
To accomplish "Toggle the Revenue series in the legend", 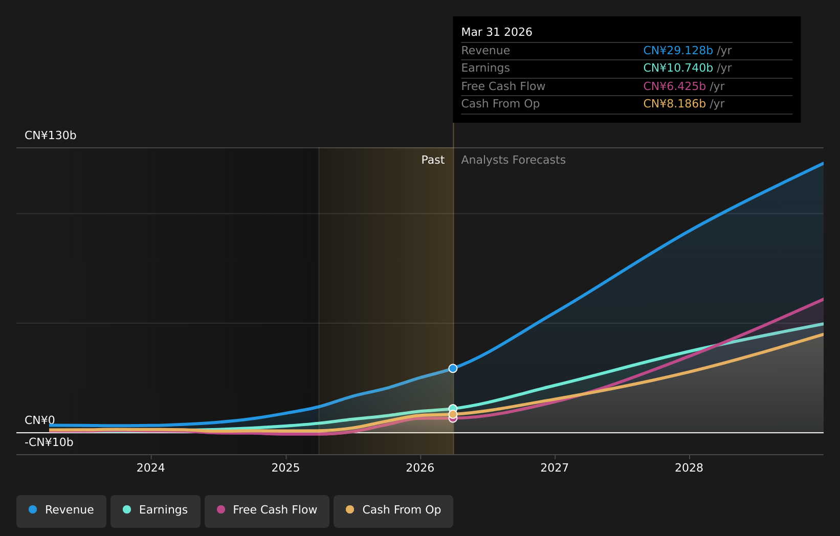I will point(61,511).
